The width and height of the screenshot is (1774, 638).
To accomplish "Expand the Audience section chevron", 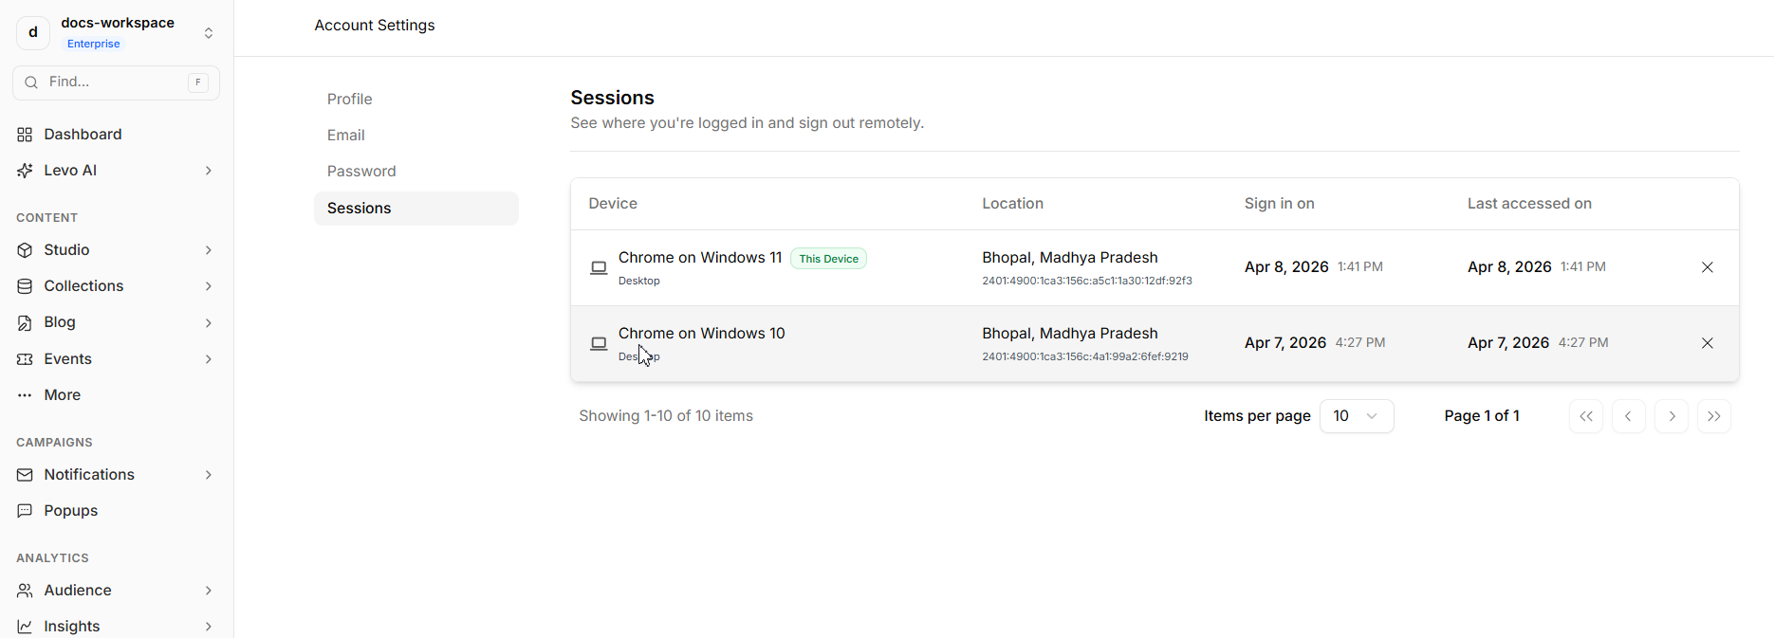I will click(x=208, y=591).
